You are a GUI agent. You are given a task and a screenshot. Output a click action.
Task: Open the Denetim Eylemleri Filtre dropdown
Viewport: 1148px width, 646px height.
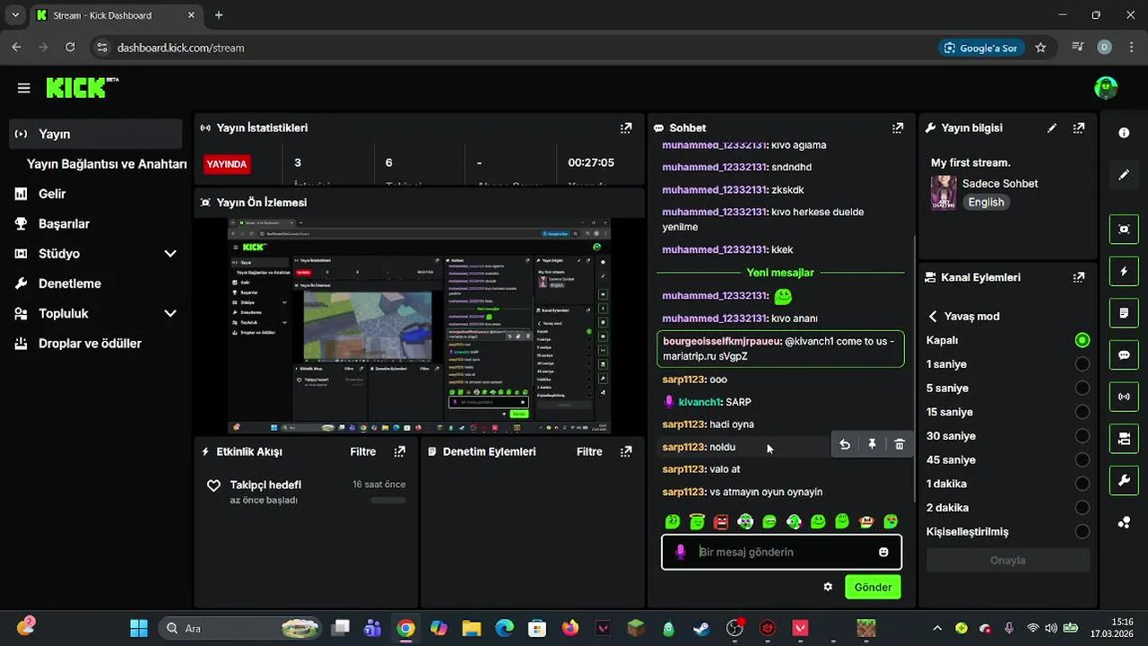pyautogui.click(x=589, y=451)
